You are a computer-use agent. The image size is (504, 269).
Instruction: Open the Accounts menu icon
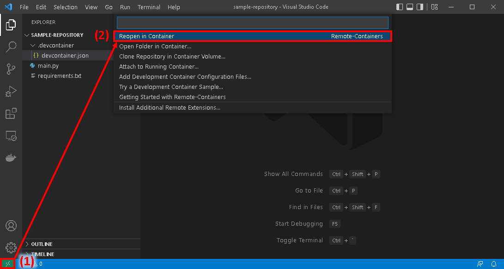[11, 226]
